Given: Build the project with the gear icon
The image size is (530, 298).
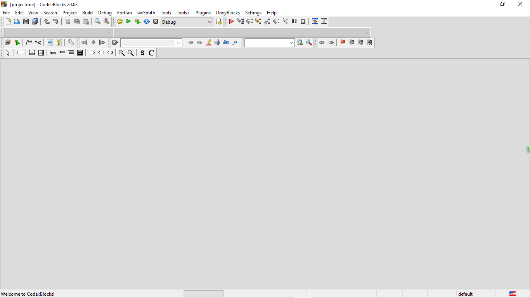Looking at the screenshot, I should point(120,22).
